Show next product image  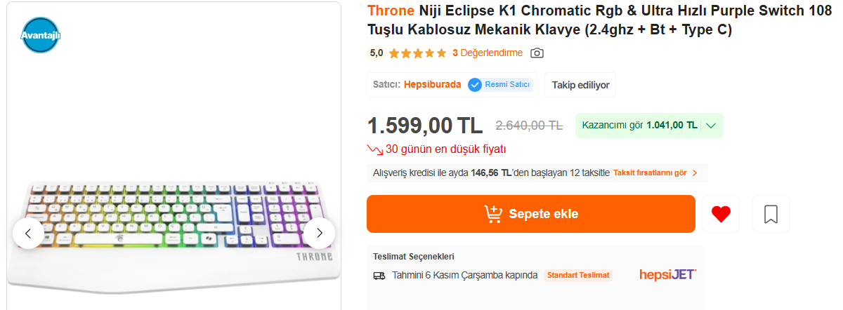[319, 233]
